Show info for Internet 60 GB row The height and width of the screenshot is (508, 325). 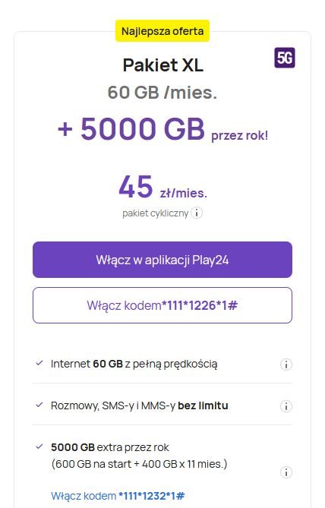click(x=286, y=364)
